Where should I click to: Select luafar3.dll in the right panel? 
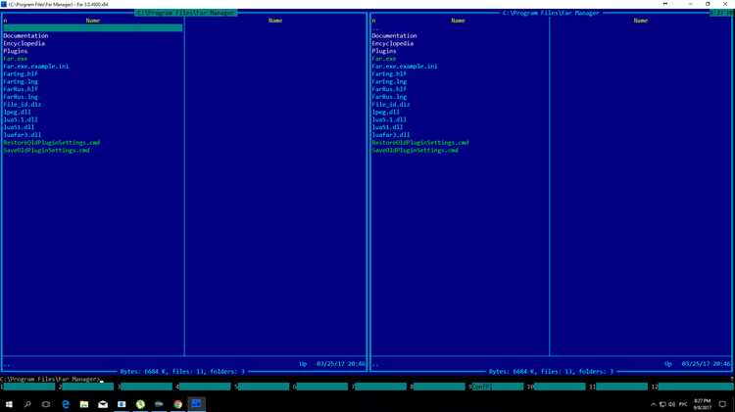(x=390, y=135)
